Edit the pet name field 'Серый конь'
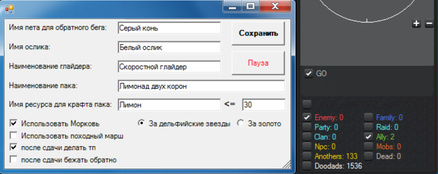Image resolution: width=438 pixels, height=174 pixels. pyautogui.click(x=169, y=28)
